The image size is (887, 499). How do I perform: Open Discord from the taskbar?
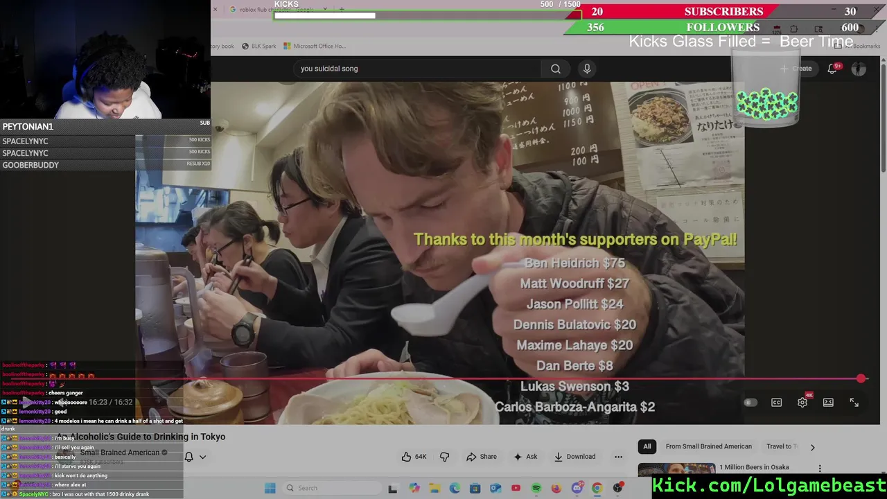point(577,488)
